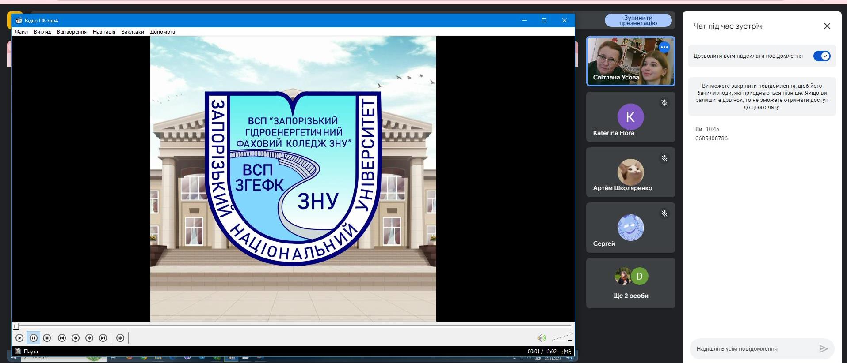Image resolution: width=847 pixels, height=363 pixels.
Task: Skip to previous track button
Action: [x=62, y=338]
